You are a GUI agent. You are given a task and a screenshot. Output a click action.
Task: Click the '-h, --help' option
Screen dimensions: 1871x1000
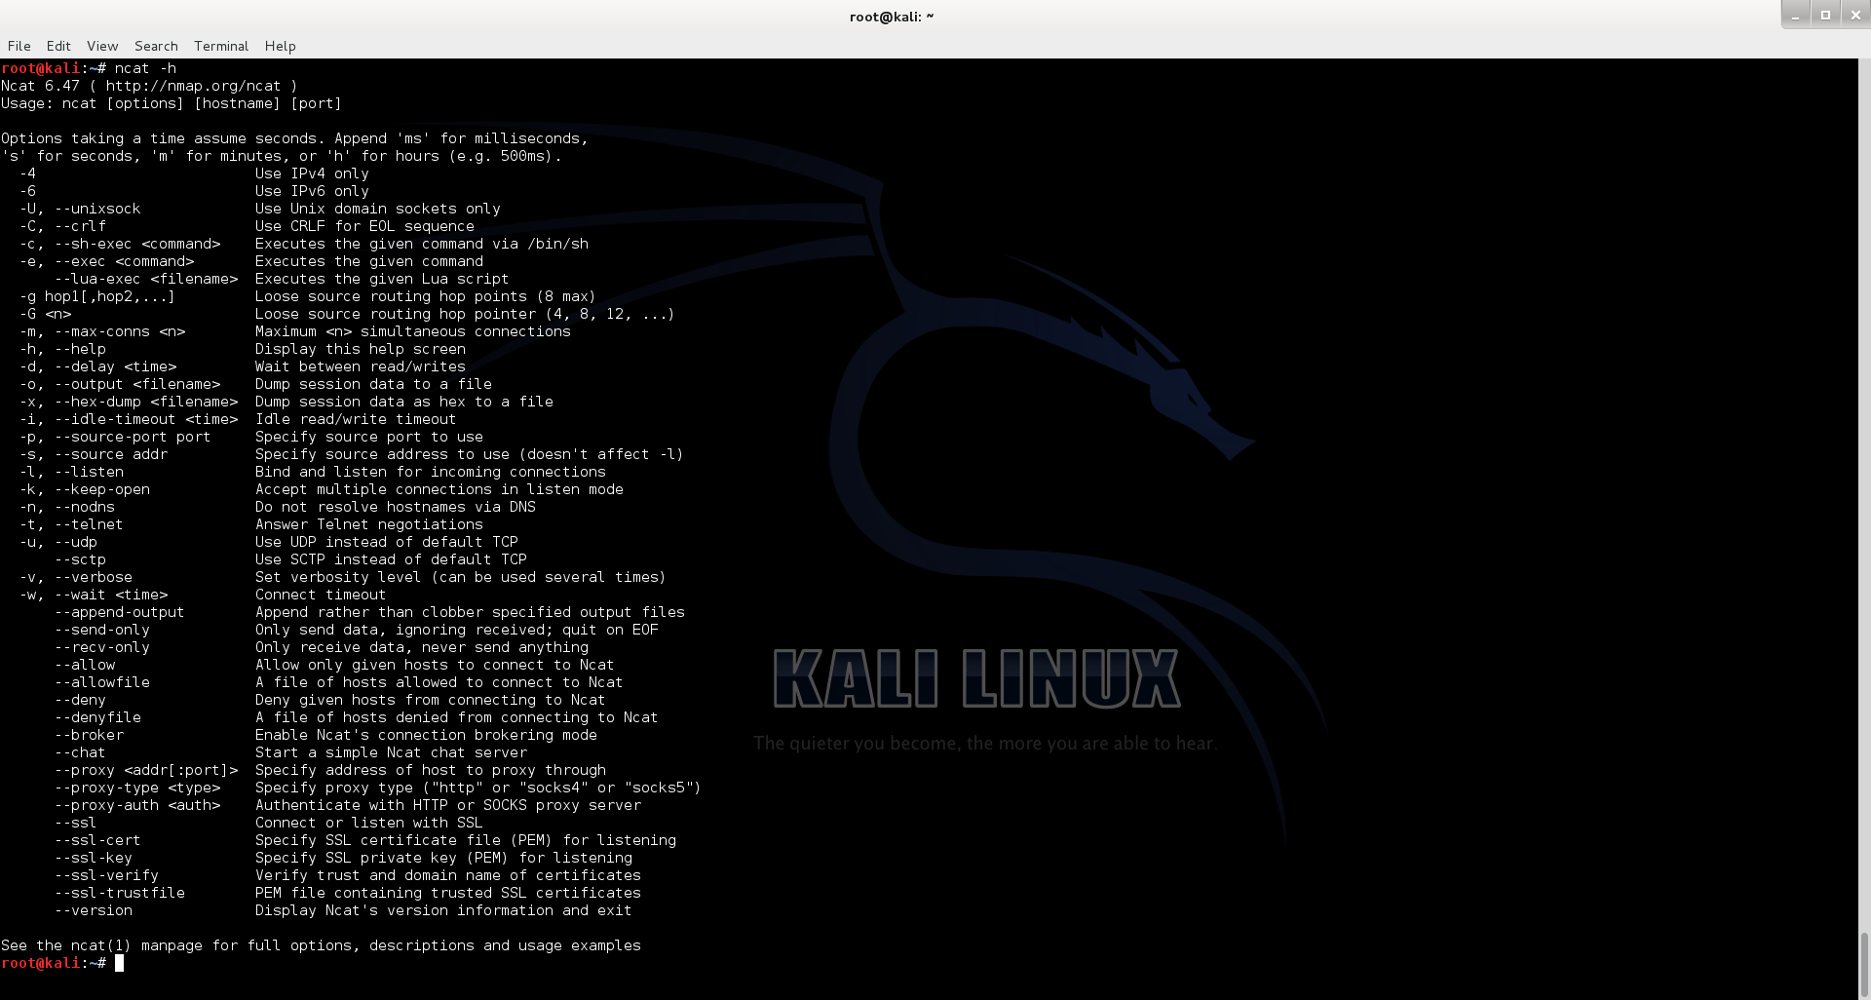coord(62,349)
